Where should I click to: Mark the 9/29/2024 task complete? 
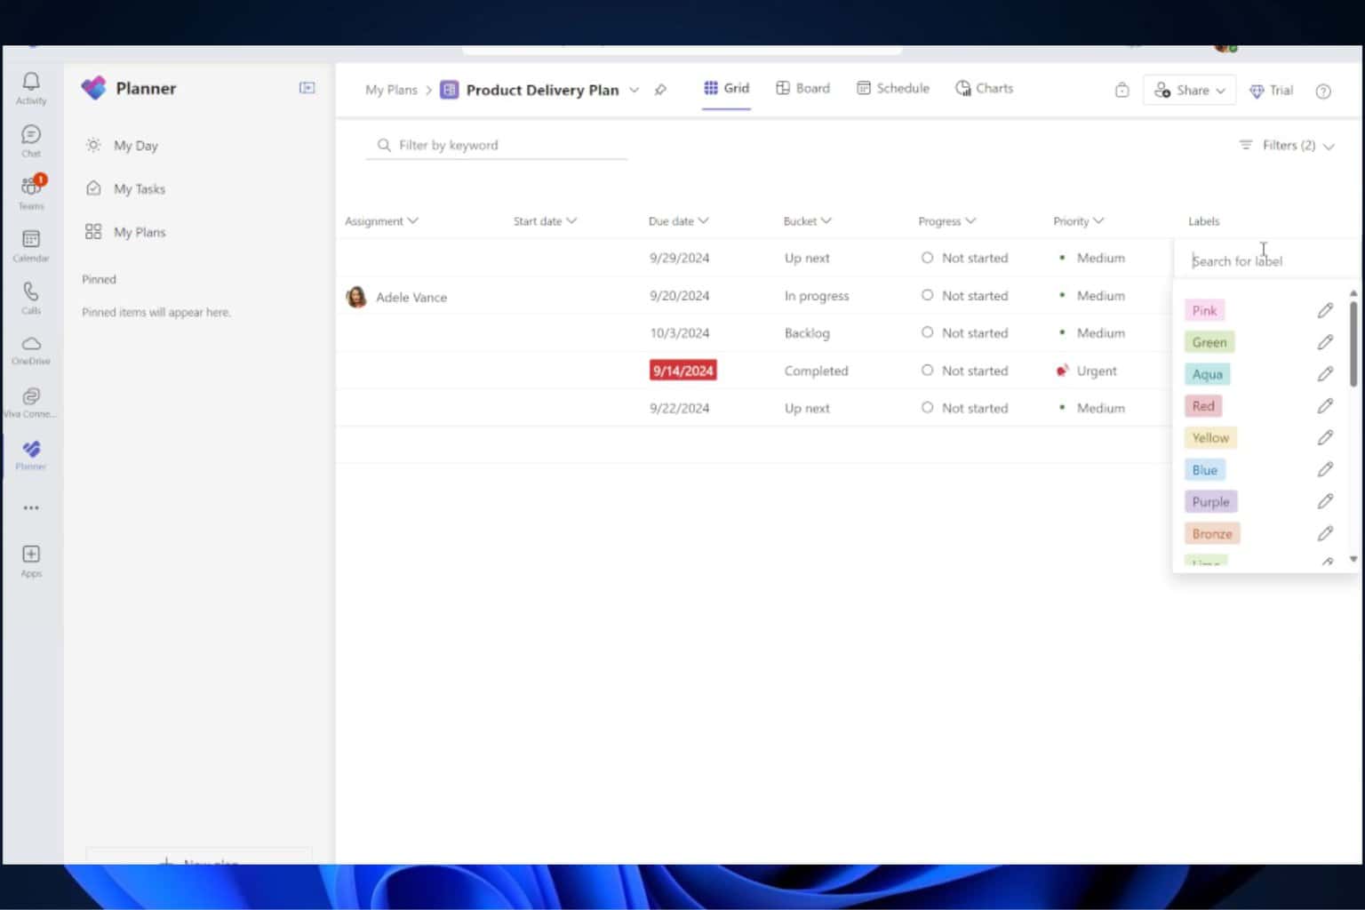[927, 258]
